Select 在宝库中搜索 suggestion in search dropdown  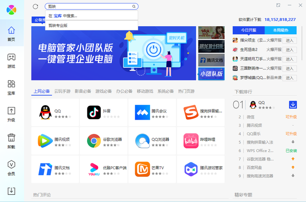click(91, 16)
